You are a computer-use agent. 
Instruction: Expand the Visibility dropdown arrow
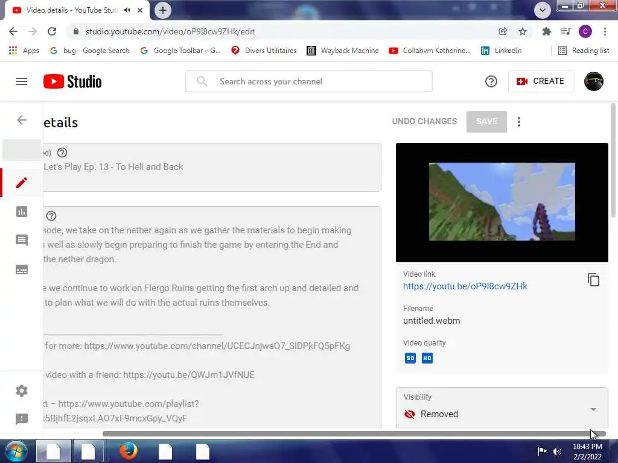pos(593,409)
